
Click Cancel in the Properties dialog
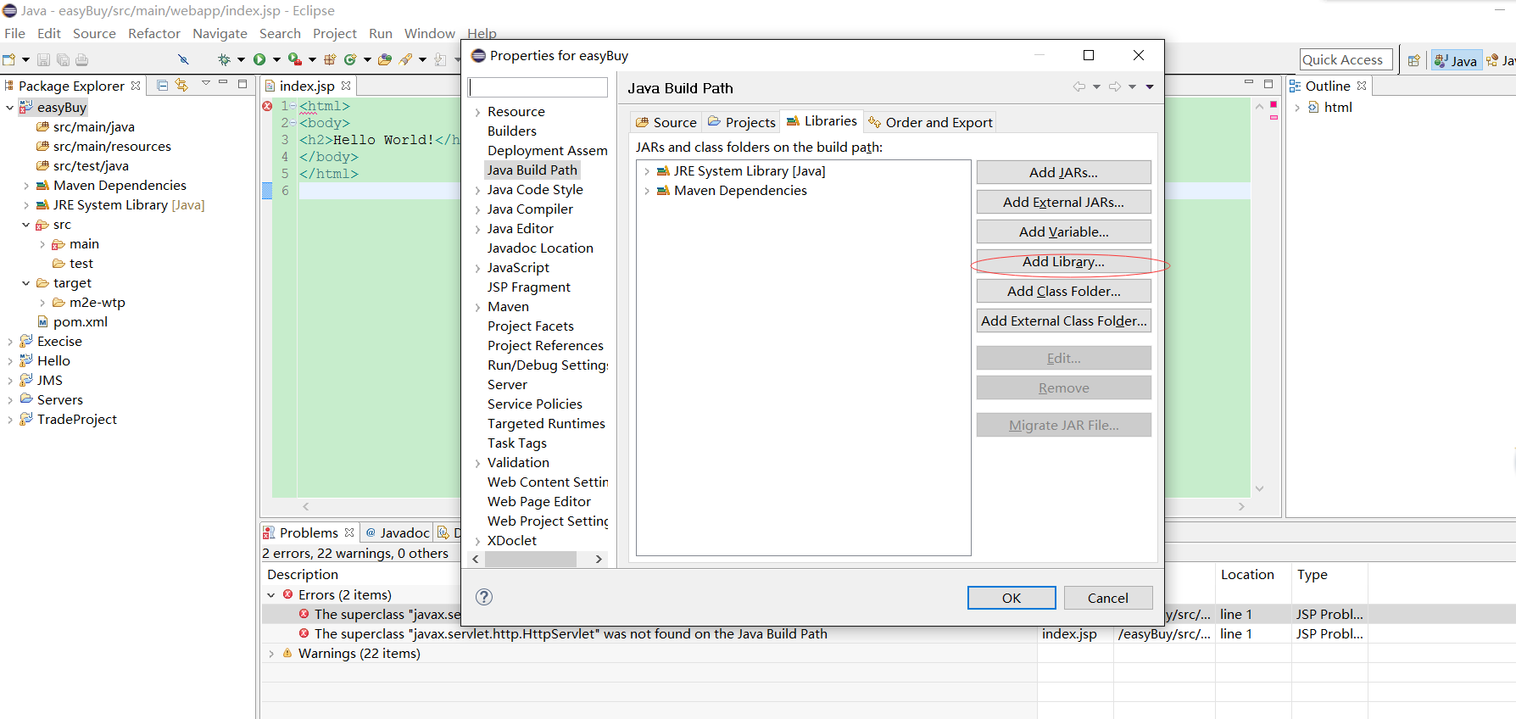click(1107, 598)
